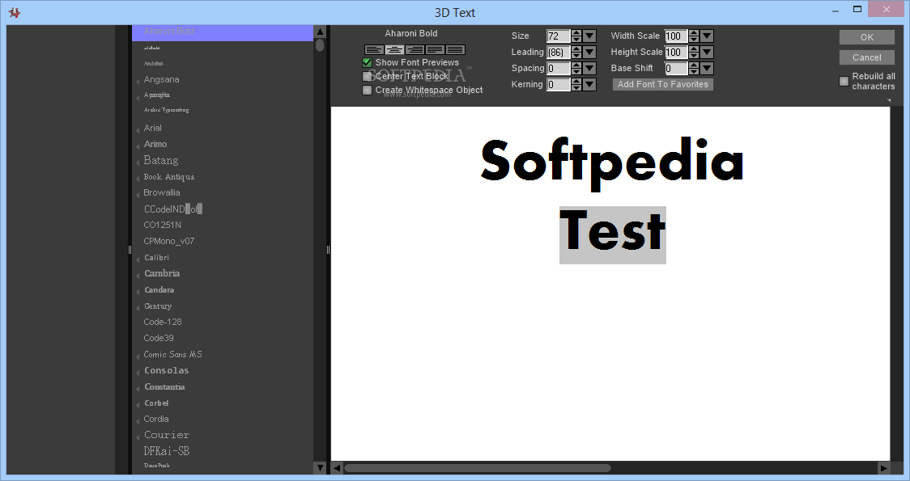This screenshot has height=481, width=910.
Task: Expand the Consolas font family triangle
Action: coord(138,373)
